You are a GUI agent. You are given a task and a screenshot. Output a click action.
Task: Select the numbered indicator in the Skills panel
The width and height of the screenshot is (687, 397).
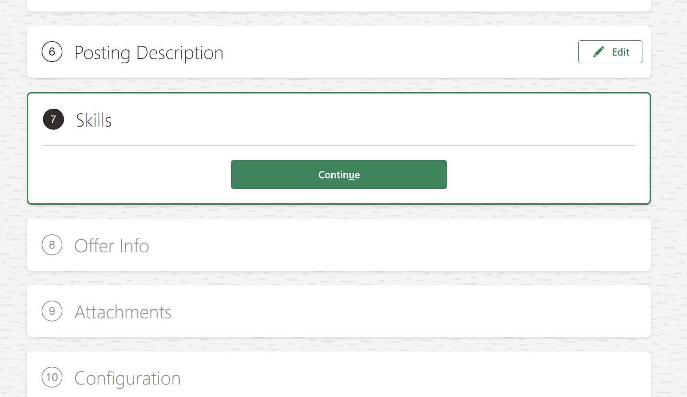pos(53,119)
